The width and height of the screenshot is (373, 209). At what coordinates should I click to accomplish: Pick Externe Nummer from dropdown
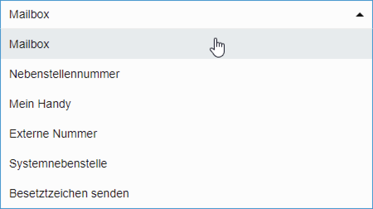pos(53,134)
